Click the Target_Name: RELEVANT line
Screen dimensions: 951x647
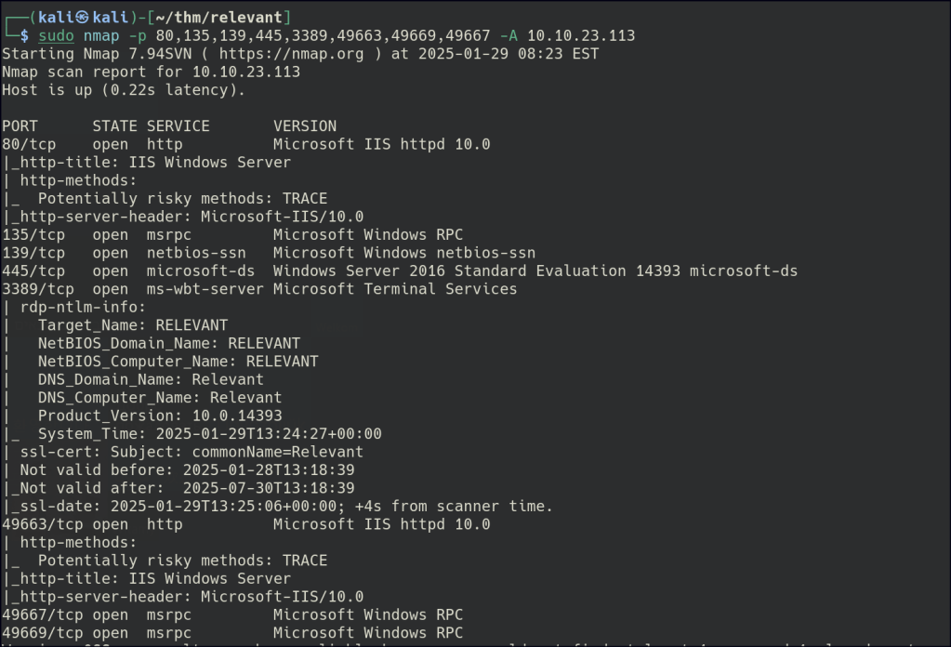(133, 325)
